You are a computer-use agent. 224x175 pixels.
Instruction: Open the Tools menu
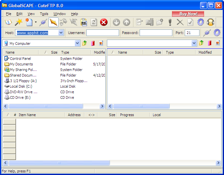pyautogui.click(x=44, y=14)
